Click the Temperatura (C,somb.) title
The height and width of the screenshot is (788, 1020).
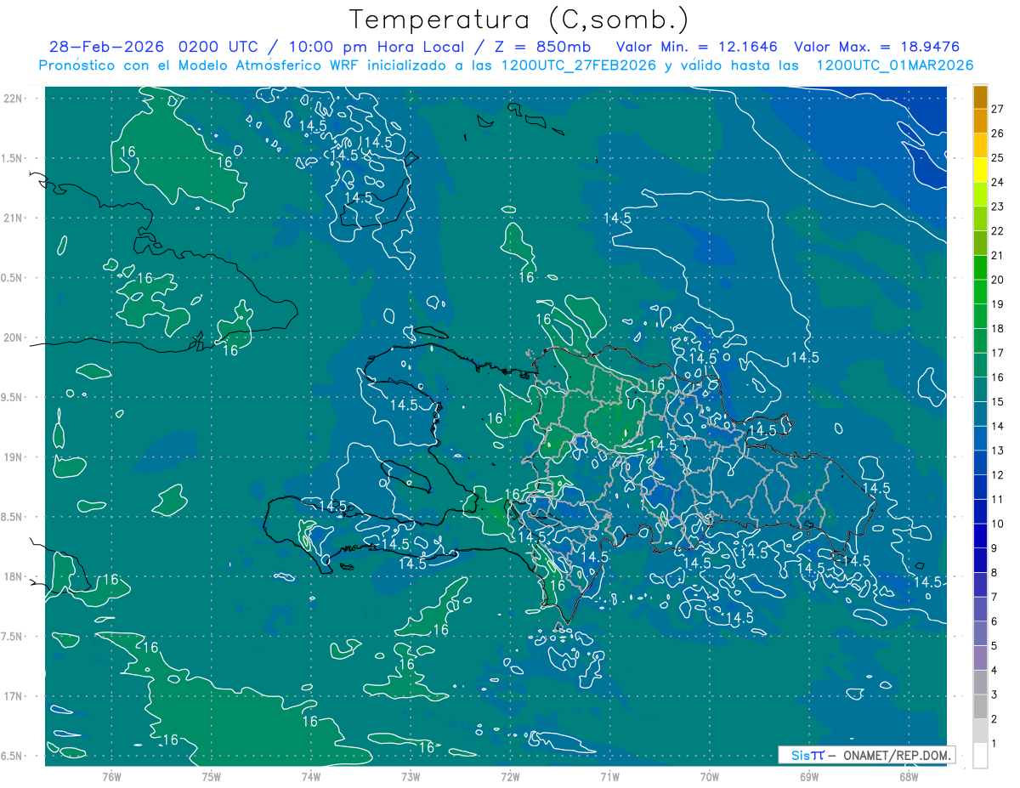pyautogui.click(x=518, y=19)
